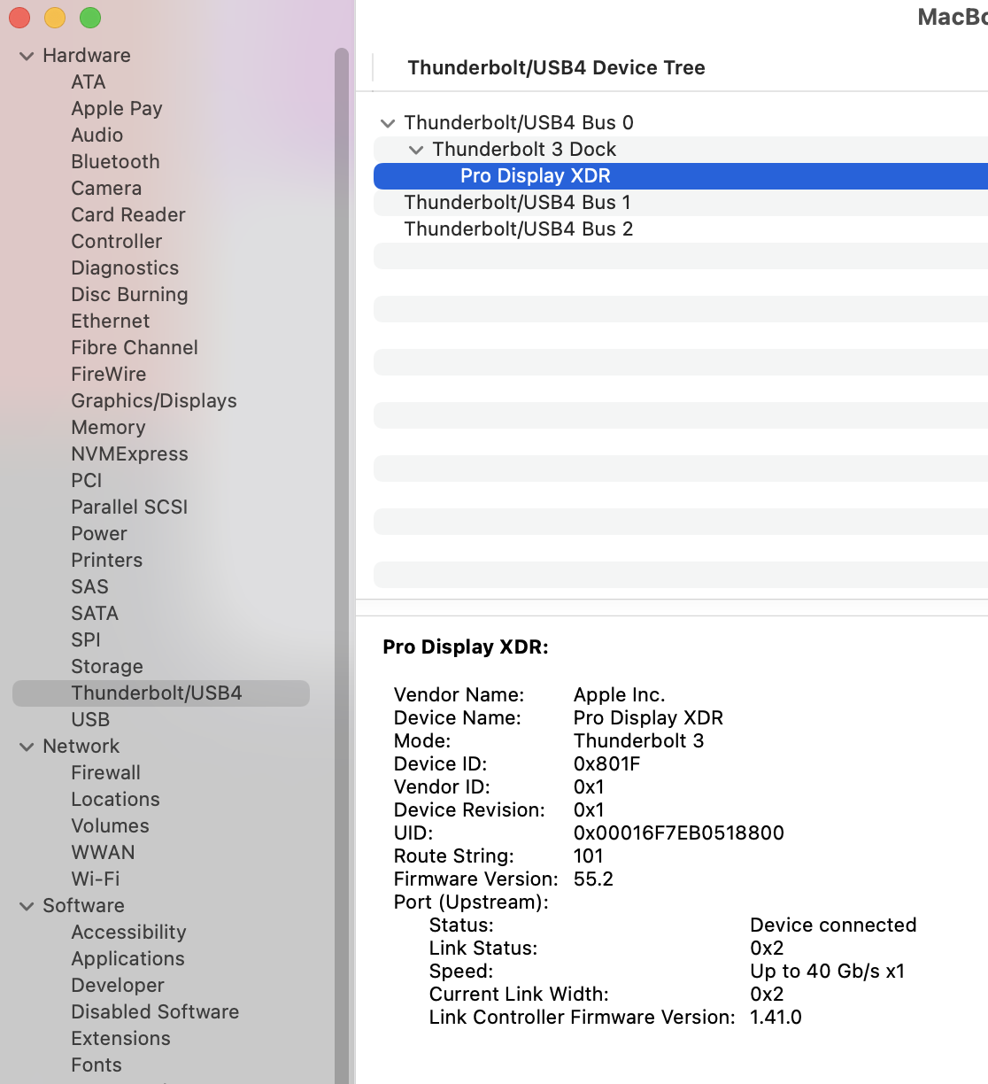Show Ethernet information
The width and height of the screenshot is (988, 1084).
[x=111, y=321]
